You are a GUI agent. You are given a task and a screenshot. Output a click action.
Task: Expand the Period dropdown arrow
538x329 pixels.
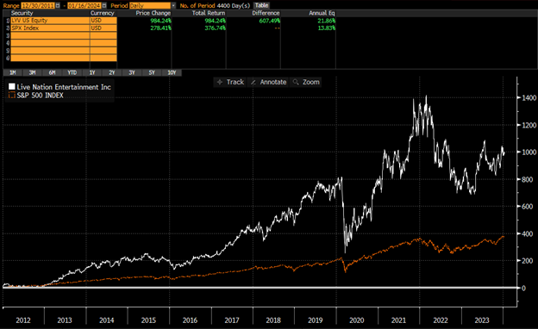coord(173,5)
